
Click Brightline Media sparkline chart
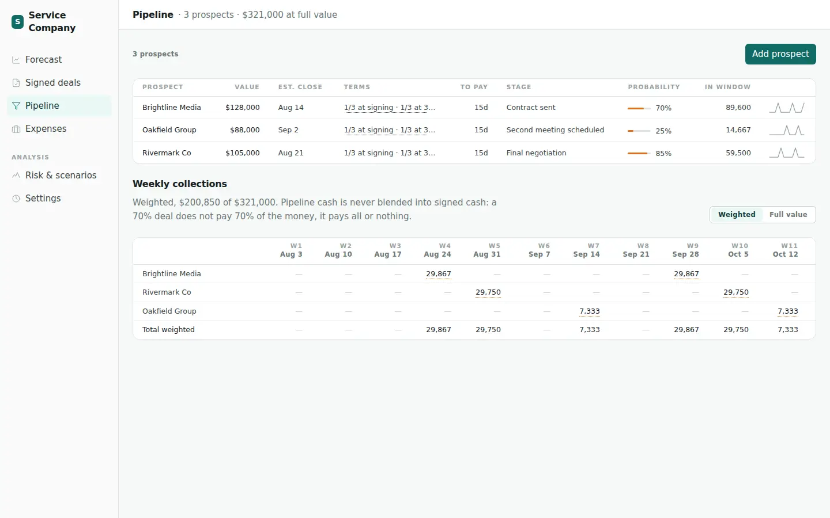pos(787,108)
